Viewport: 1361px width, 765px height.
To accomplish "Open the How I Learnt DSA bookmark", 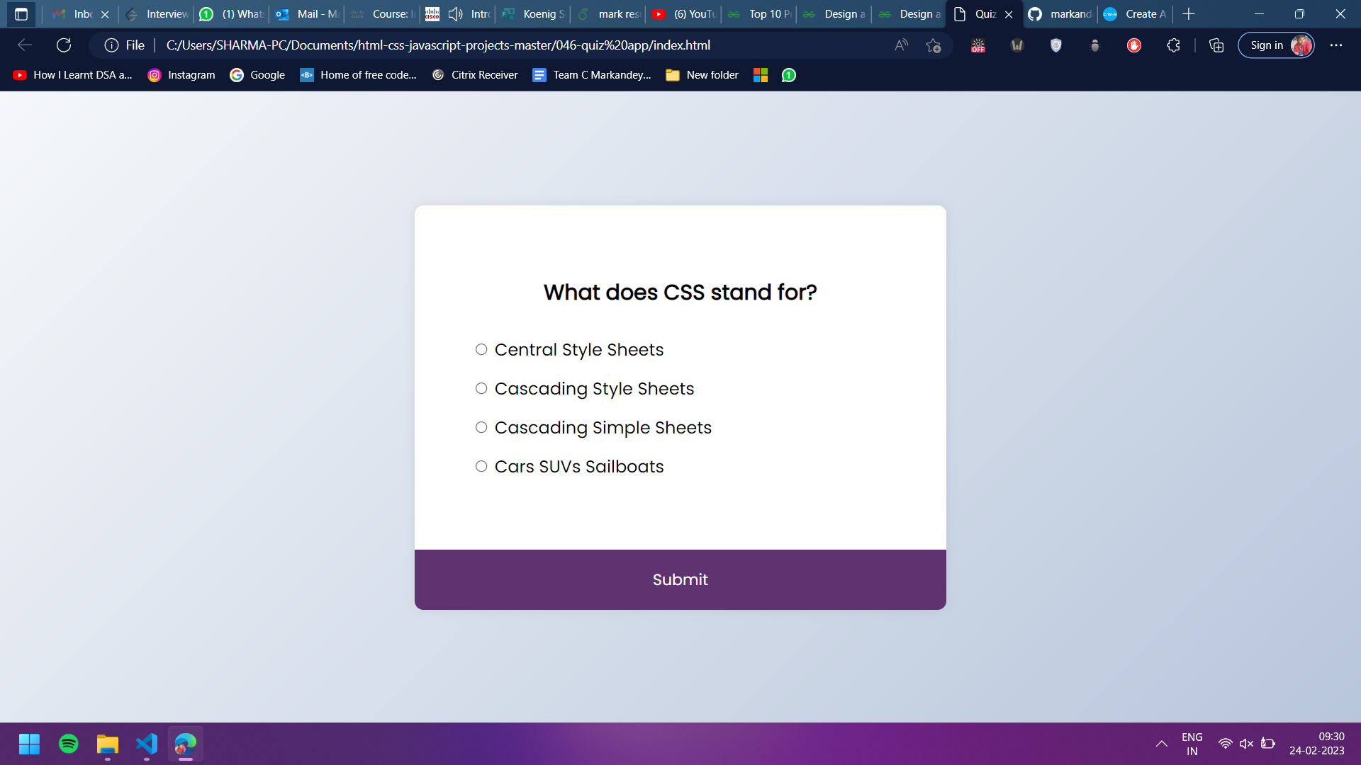I will 72,75.
